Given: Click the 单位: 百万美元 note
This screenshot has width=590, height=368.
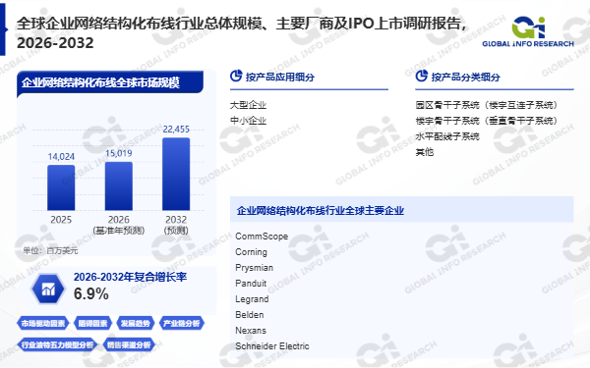Looking at the screenshot, I should (x=50, y=251).
